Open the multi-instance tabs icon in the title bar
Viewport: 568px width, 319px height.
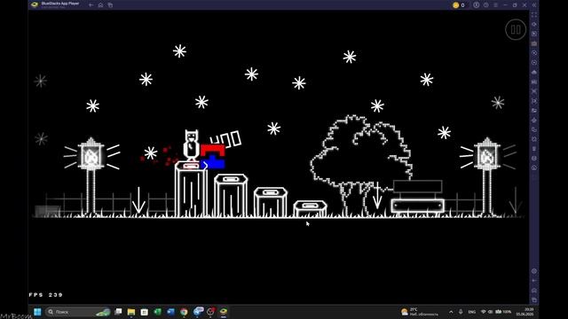click(110, 5)
